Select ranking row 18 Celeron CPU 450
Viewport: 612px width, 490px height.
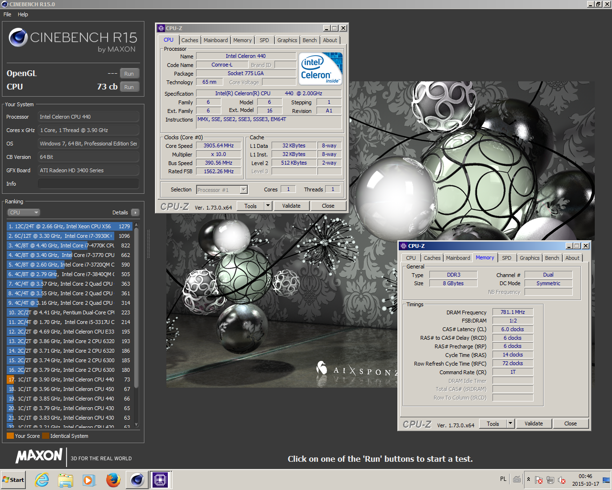(69, 389)
